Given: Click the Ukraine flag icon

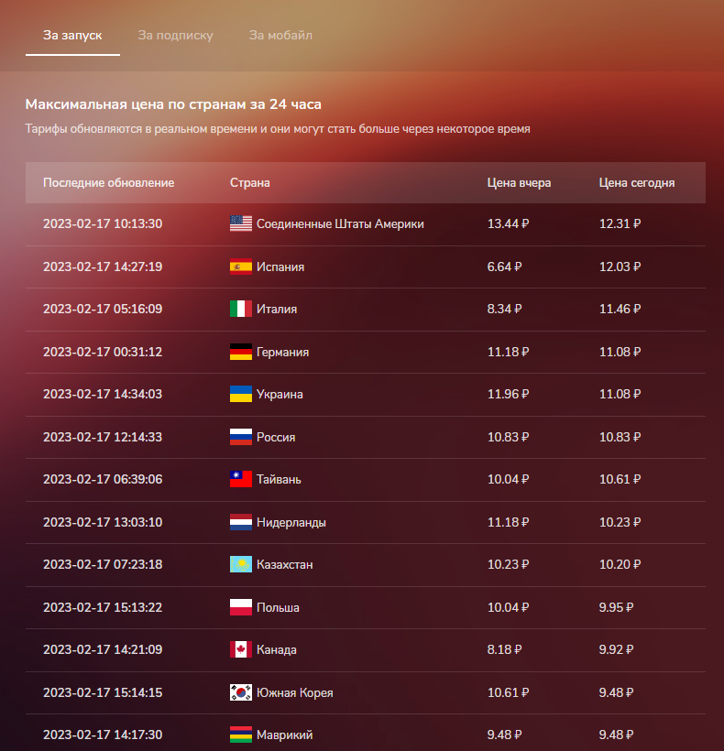Looking at the screenshot, I should [x=240, y=394].
